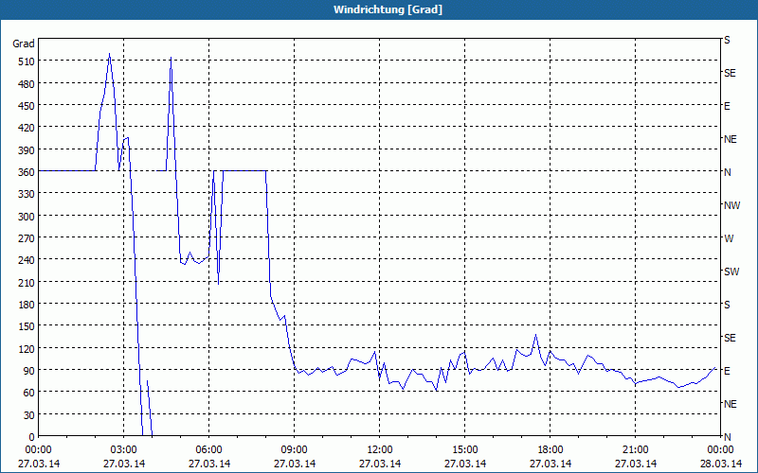Select the 'Grad' unit label on the y-axis
Viewport: 758px width, 473px height.
coord(23,44)
